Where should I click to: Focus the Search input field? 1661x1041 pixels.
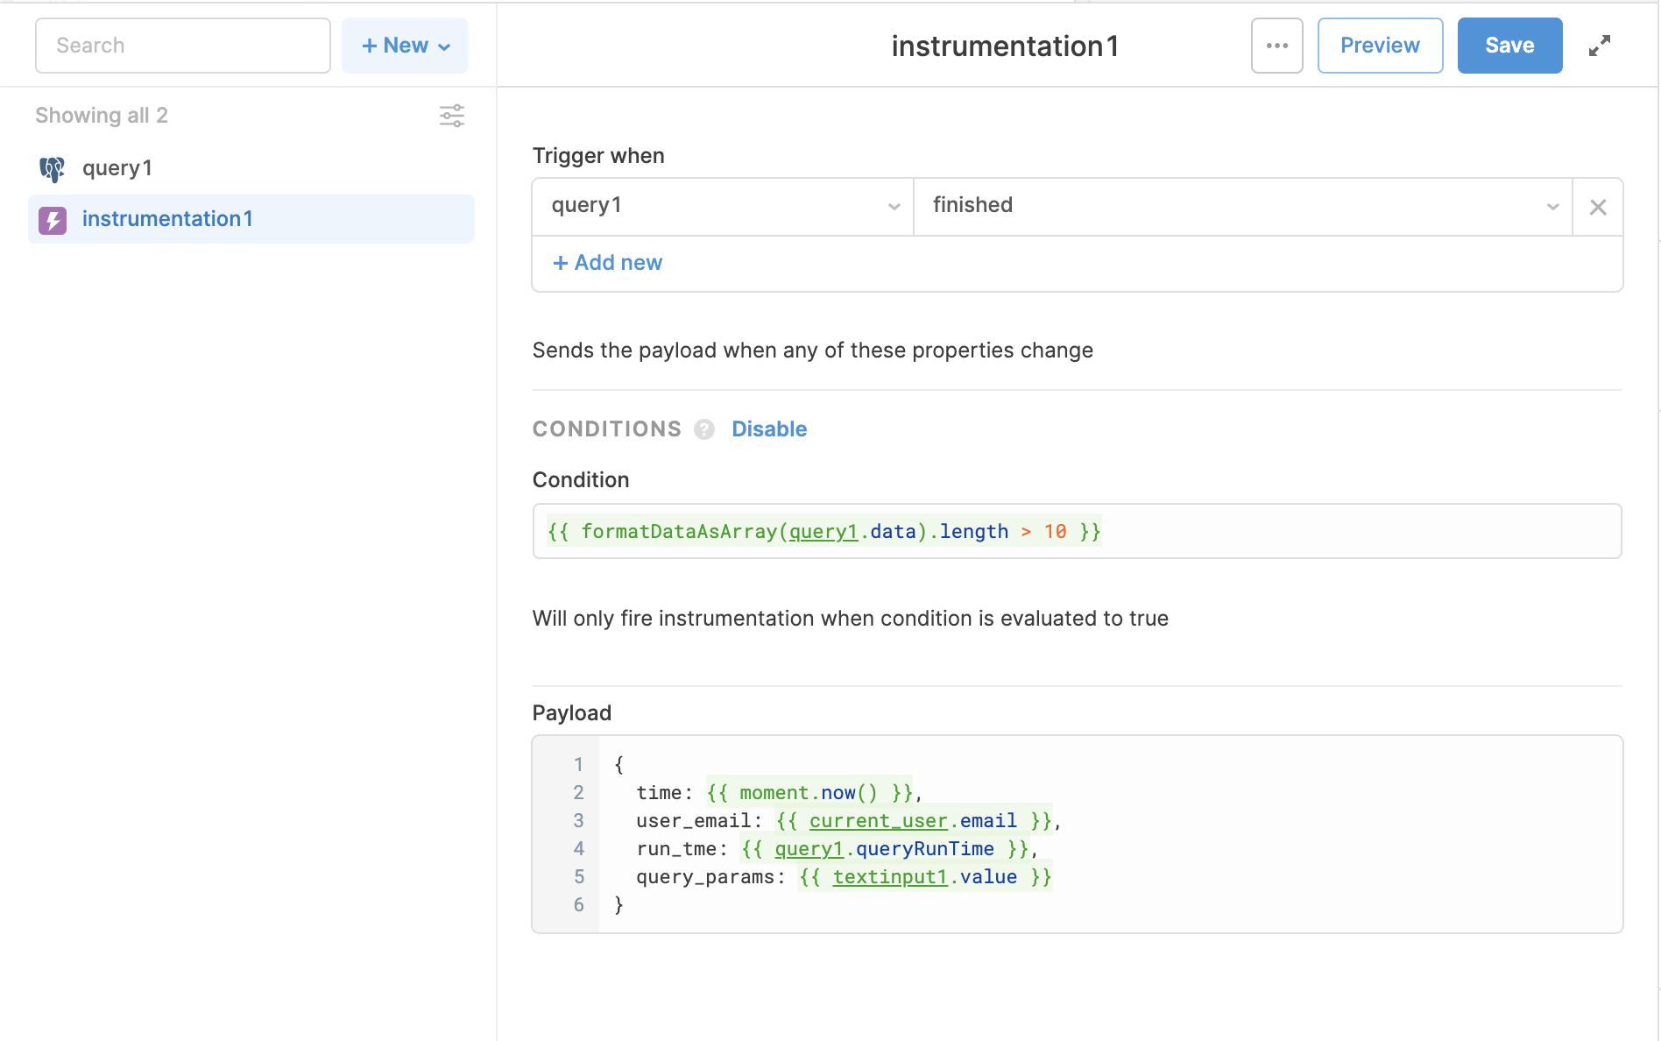coord(183,46)
